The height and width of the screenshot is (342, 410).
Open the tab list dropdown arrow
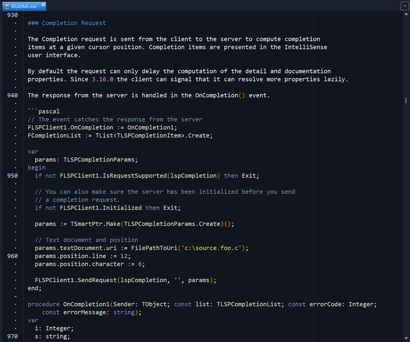(x=405, y=6)
